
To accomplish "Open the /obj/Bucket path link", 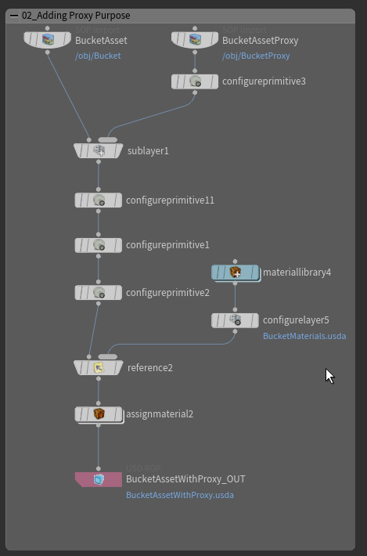I will (98, 56).
